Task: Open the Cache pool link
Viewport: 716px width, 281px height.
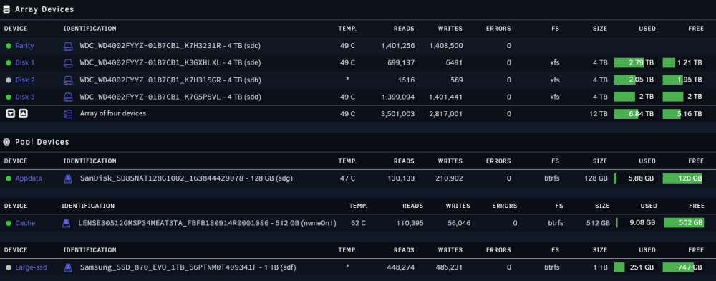Action: [x=25, y=223]
